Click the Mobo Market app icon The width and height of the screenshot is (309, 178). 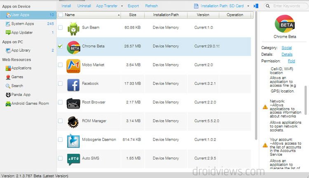pyautogui.click(x=73, y=66)
